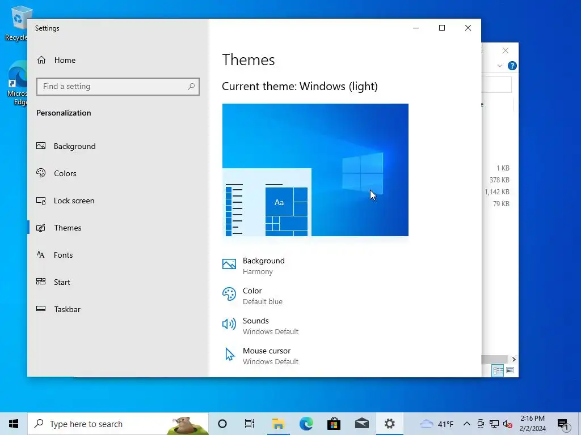581x435 pixels.
Task: Open the clock showing 2:16 PM
Action: (532, 424)
